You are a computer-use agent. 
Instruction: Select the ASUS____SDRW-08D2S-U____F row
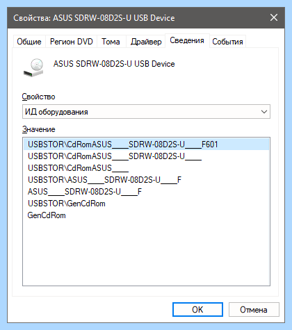point(146,192)
